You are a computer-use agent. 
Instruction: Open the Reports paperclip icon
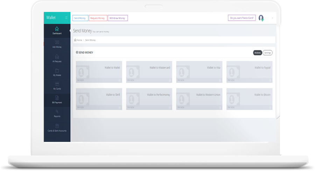[57, 111]
